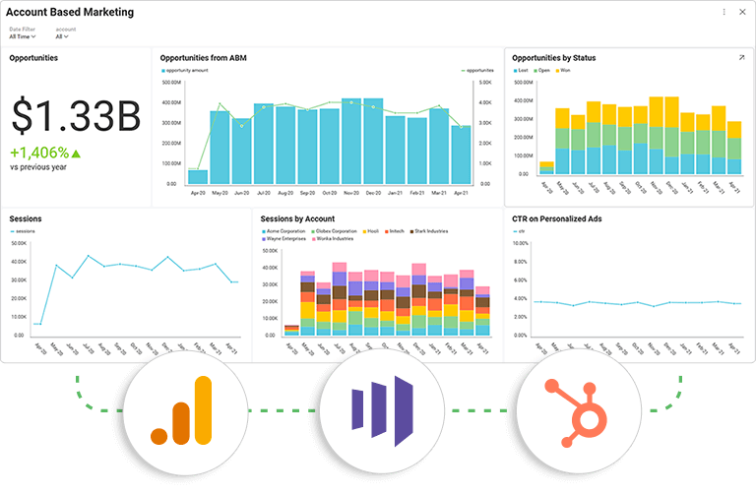
Task: Maximize the Opportunities by Status chart
Action: coord(741,58)
